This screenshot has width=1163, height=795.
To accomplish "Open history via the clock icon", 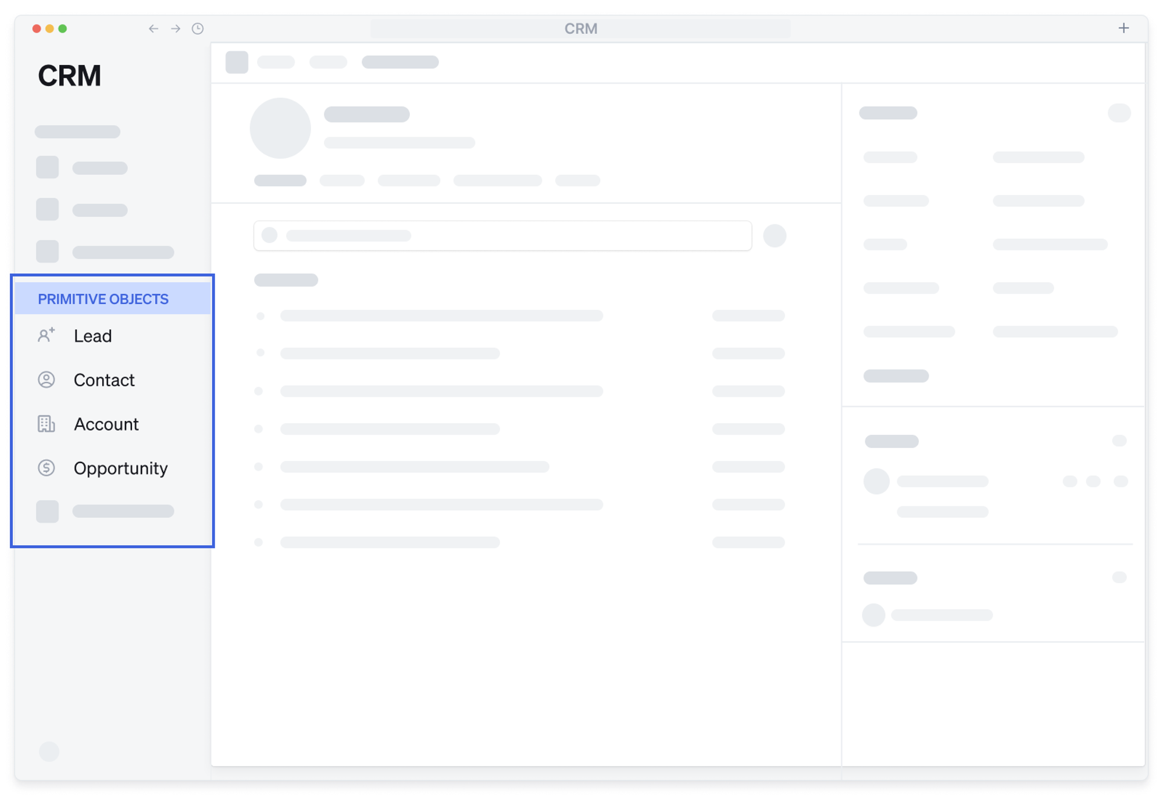I will pos(198,28).
